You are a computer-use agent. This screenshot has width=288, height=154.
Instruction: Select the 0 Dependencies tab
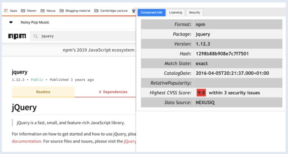click(x=113, y=92)
